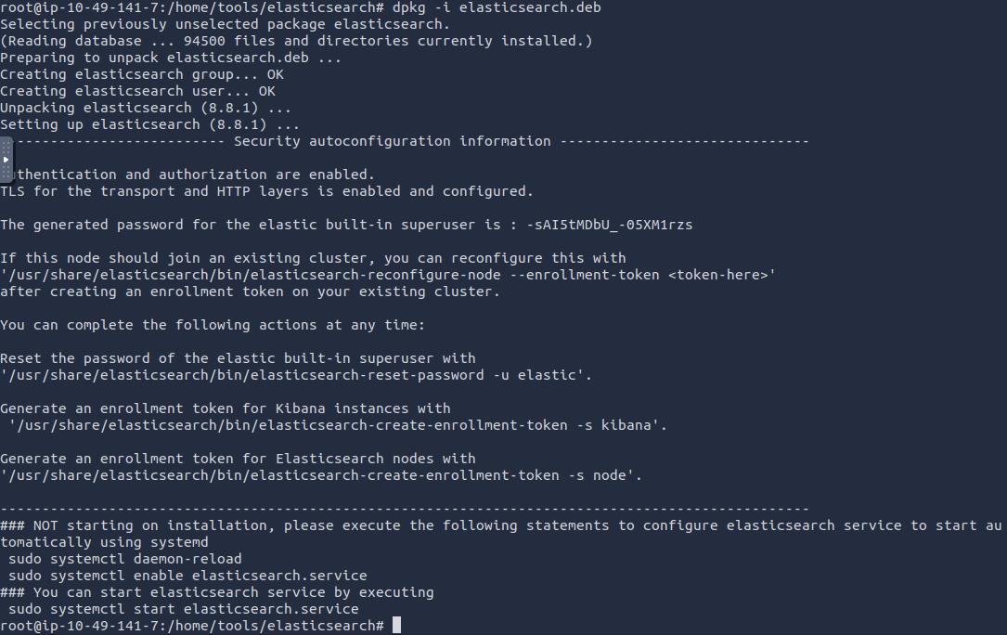Click the enrollment token command ending '-s kibana'
The width and height of the screenshot is (1007, 635).
pos(338,425)
